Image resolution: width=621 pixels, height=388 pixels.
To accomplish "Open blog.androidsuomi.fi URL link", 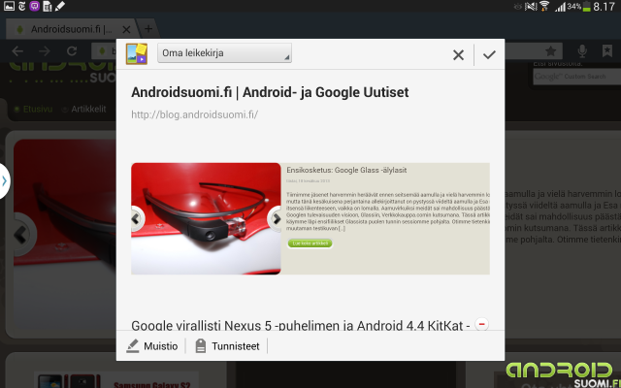I will (x=194, y=114).
